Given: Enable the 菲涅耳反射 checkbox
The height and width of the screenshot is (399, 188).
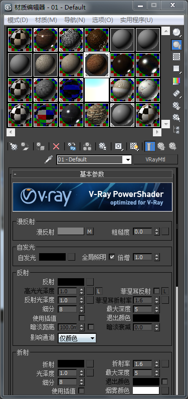Looking at the screenshot, I should click(157, 291).
